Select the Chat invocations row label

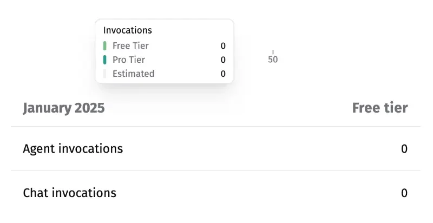[70, 193]
